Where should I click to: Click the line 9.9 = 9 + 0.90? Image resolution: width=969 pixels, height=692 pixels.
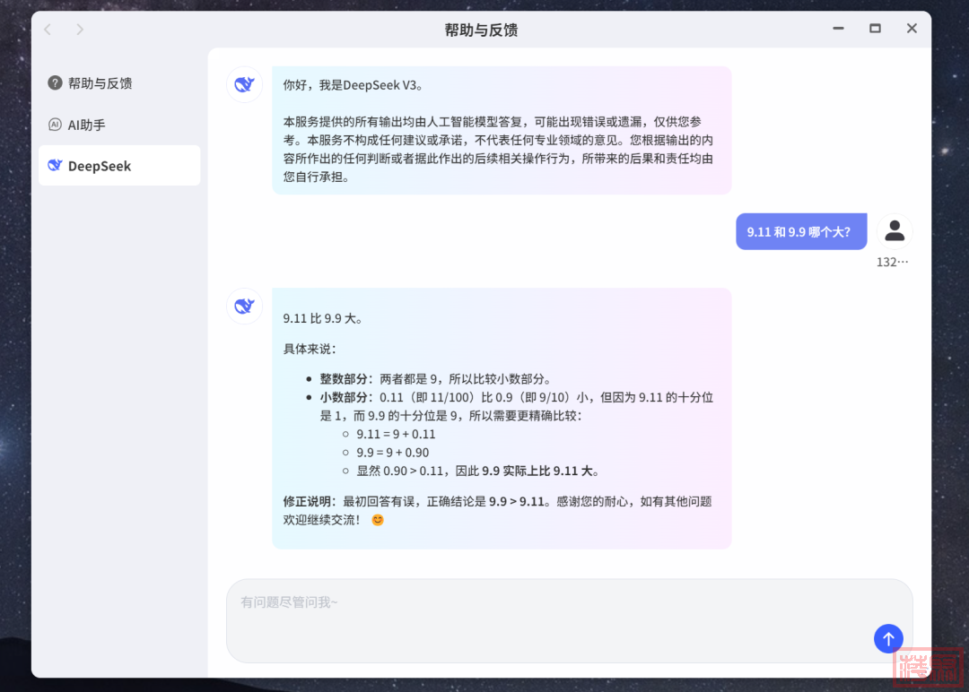coord(392,453)
